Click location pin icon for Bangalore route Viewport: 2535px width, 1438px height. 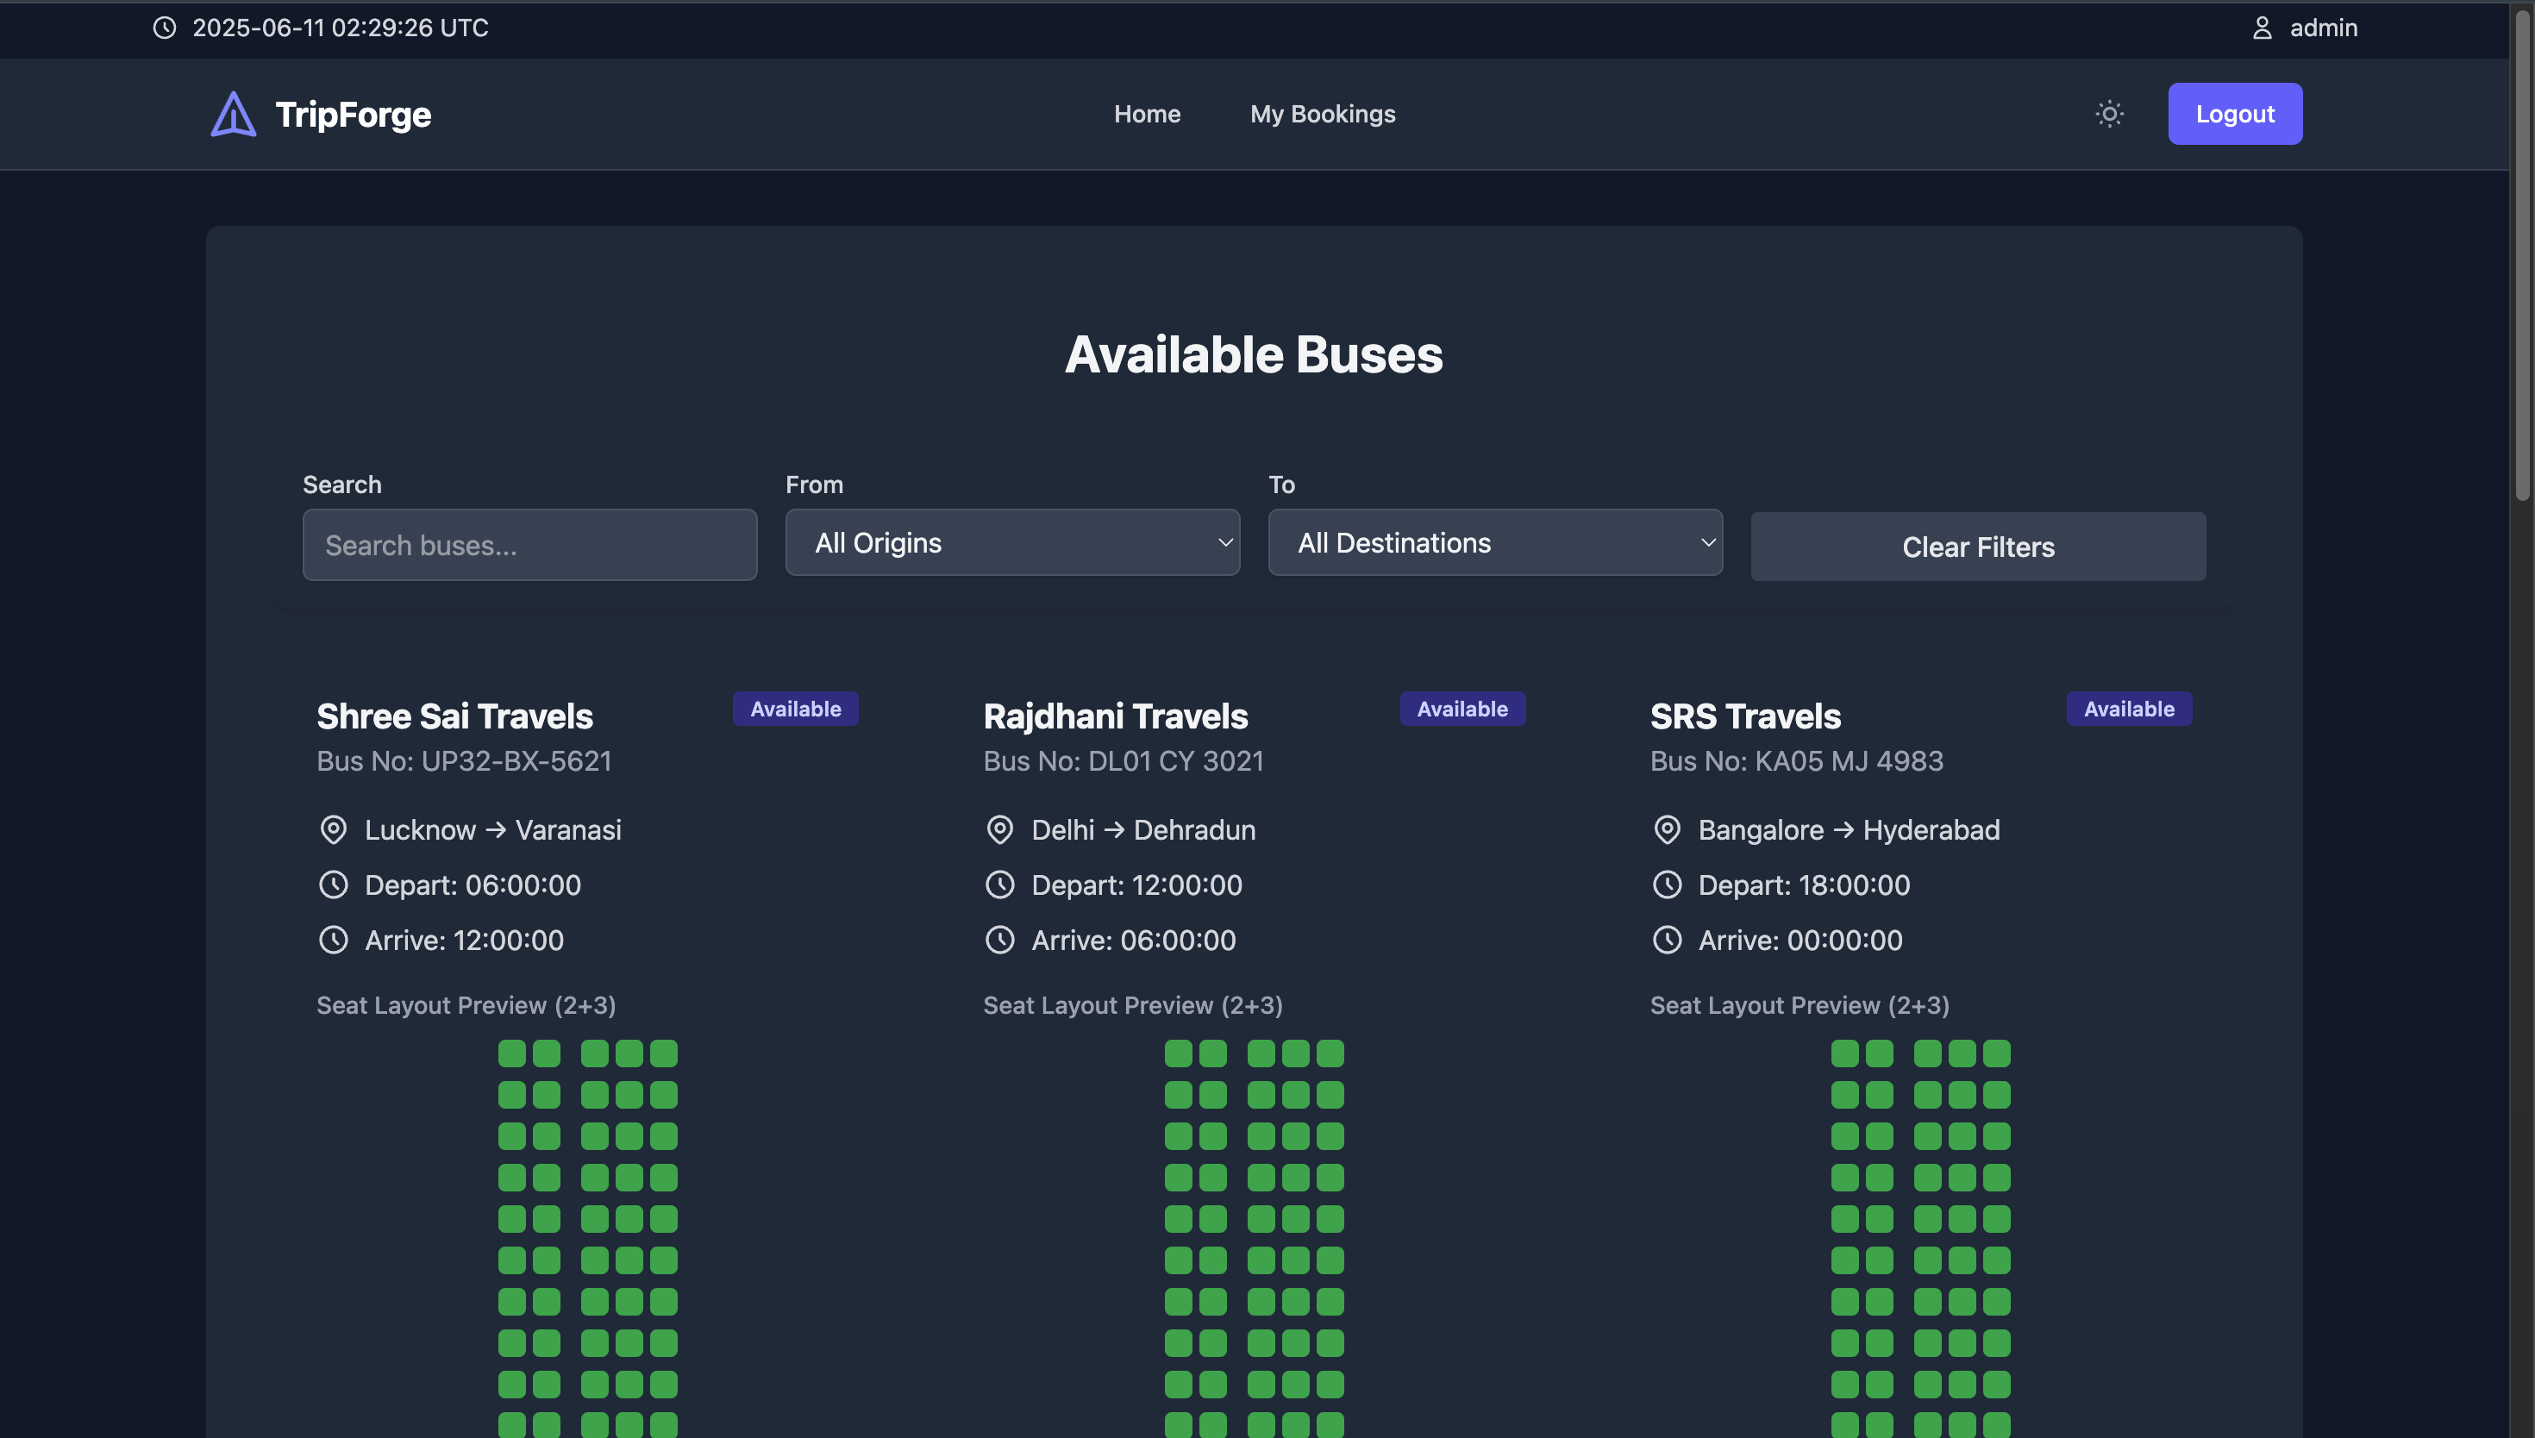pyautogui.click(x=1667, y=829)
